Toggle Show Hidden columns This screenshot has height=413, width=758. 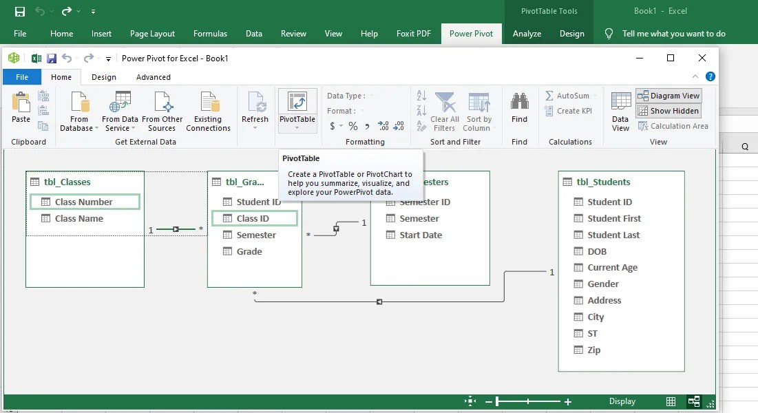tap(667, 110)
